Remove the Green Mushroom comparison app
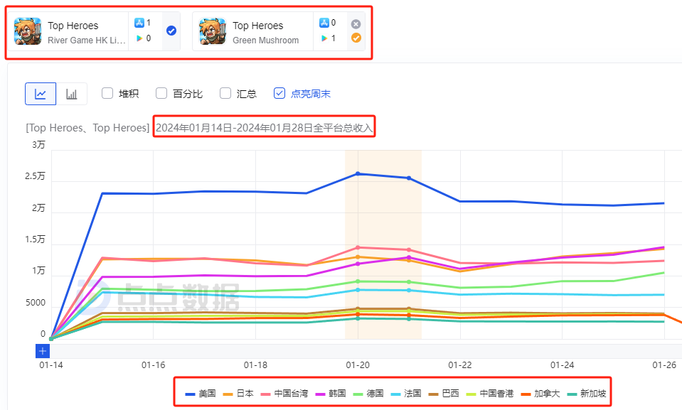 pos(356,23)
